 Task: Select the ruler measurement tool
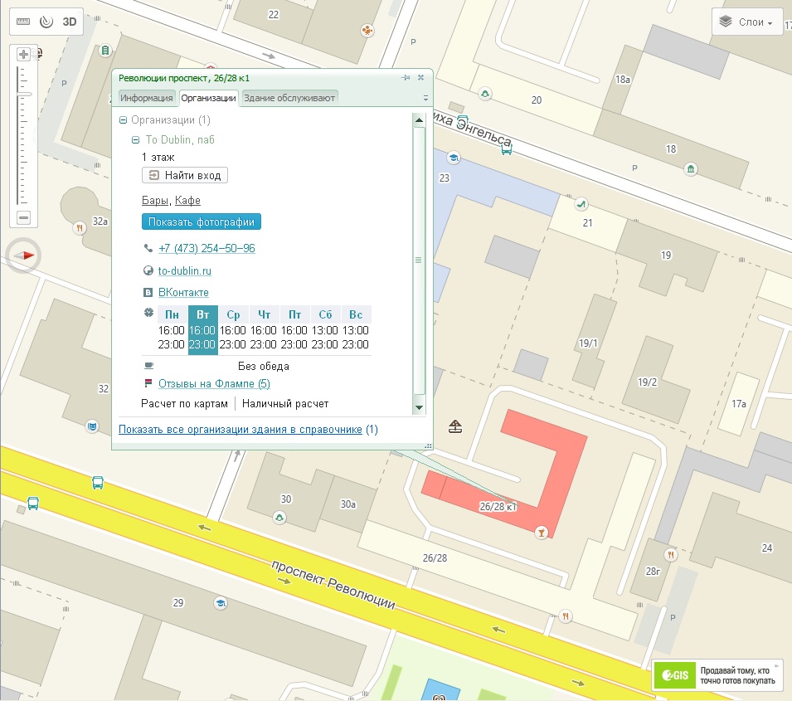point(23,22)
